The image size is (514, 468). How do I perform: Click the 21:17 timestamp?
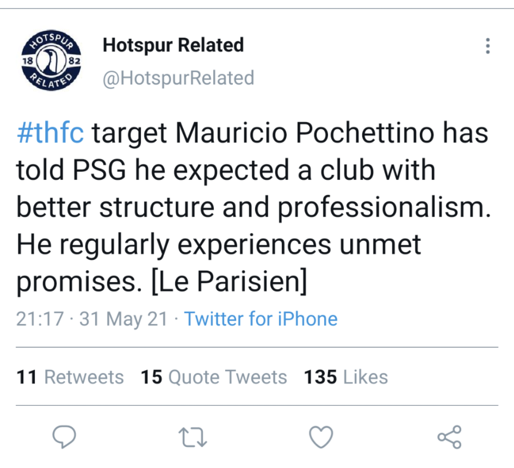coord(40,319)
